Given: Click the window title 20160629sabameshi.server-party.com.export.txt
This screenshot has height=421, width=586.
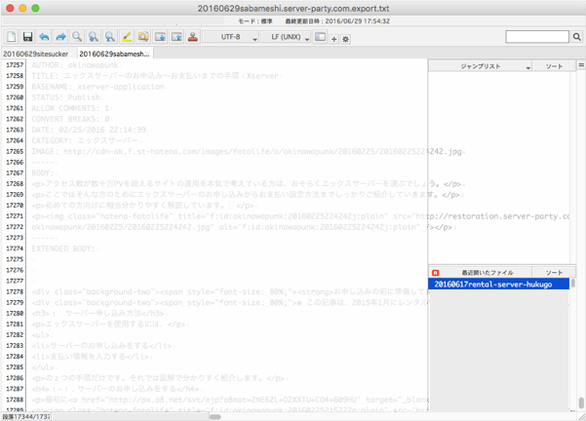Looking at the screenshot, I should coord(293,8).
